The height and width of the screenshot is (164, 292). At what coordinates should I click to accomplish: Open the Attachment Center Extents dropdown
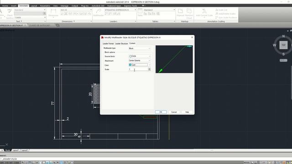[140, 61]
